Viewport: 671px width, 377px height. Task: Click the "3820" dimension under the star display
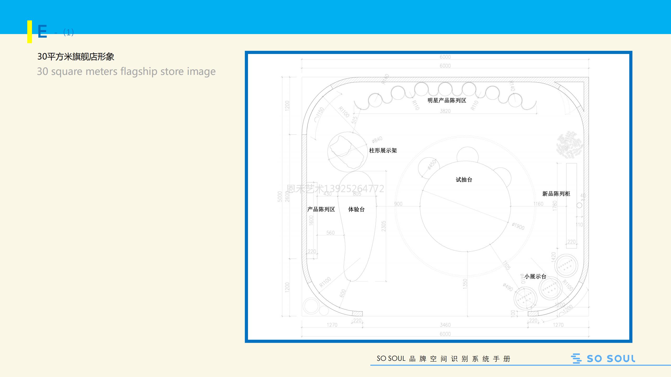point(445,111)
